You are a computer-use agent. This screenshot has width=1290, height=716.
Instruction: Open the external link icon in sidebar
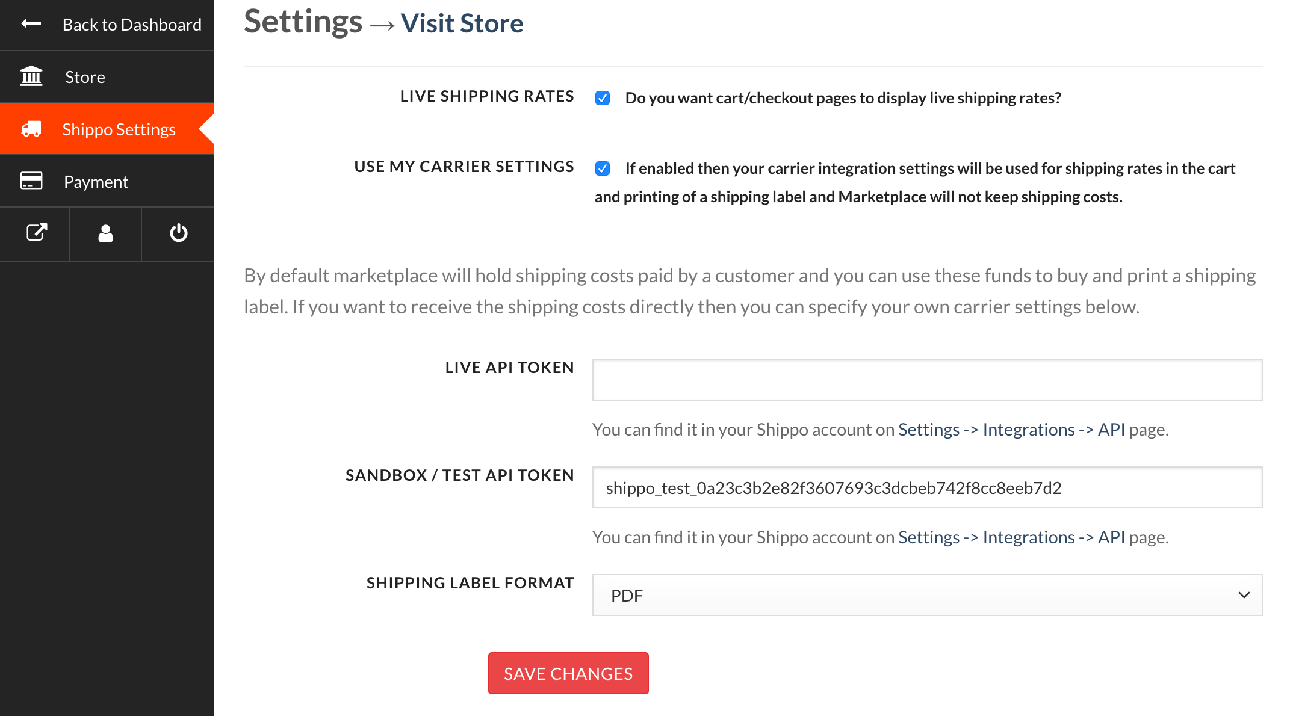(x=36, y=233)
